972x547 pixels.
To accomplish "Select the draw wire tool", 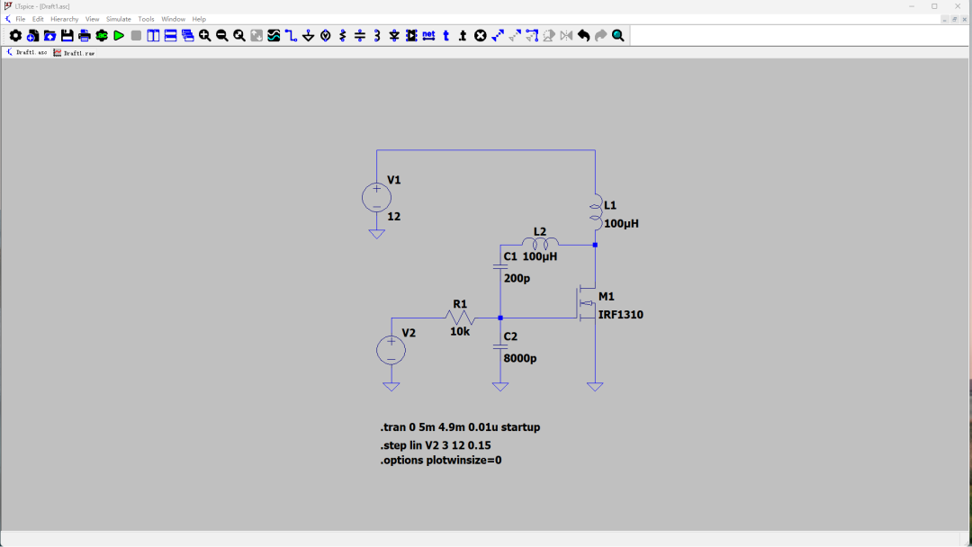I will tap(291, 36).
